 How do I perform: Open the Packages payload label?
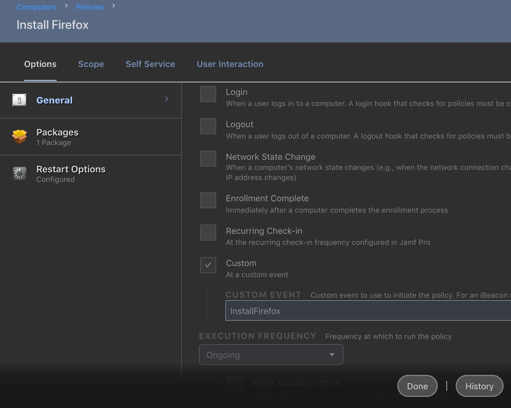click(x=57, y=132)
